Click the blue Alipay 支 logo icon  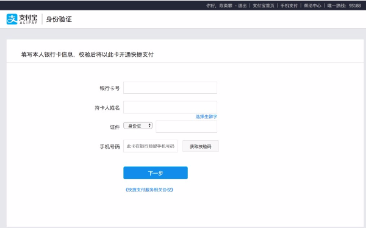coord(12,19)
